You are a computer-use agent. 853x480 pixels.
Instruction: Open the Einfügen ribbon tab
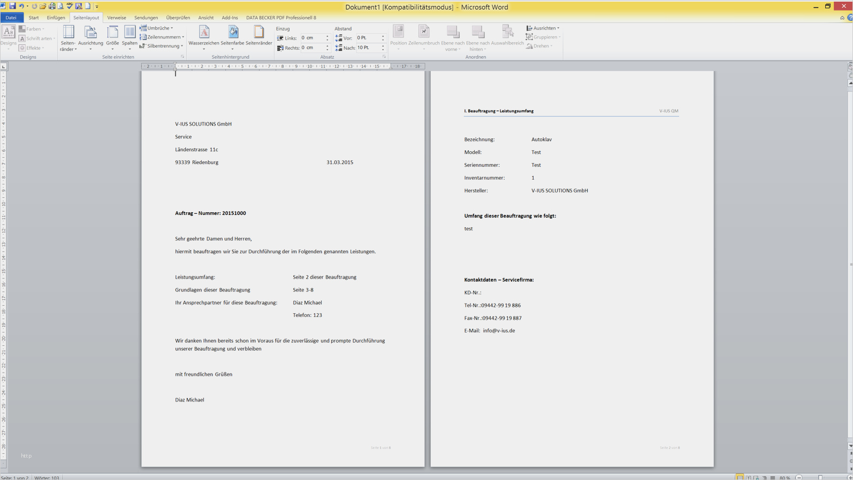56,18
